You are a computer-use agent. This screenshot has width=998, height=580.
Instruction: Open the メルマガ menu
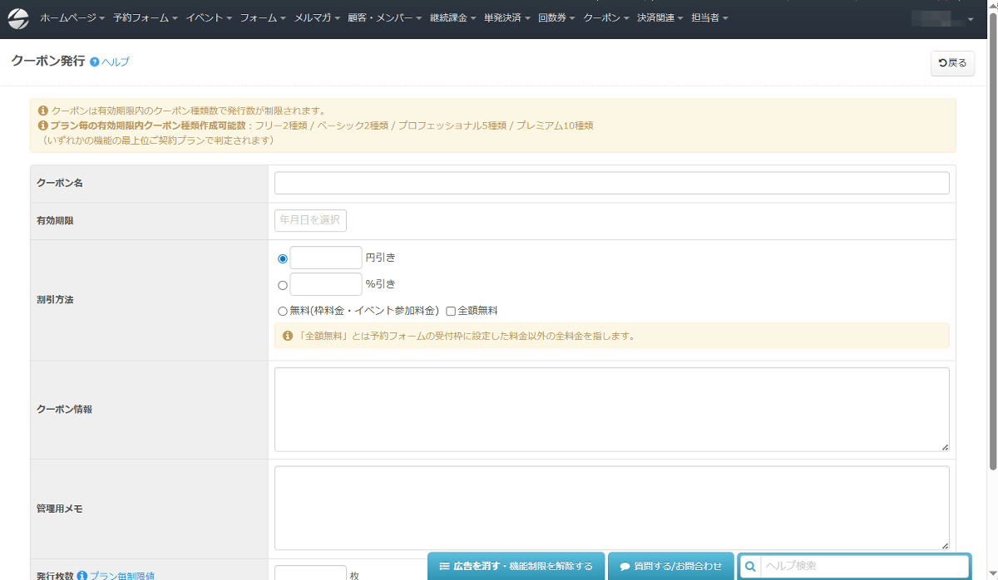click(x=317, y=18)
